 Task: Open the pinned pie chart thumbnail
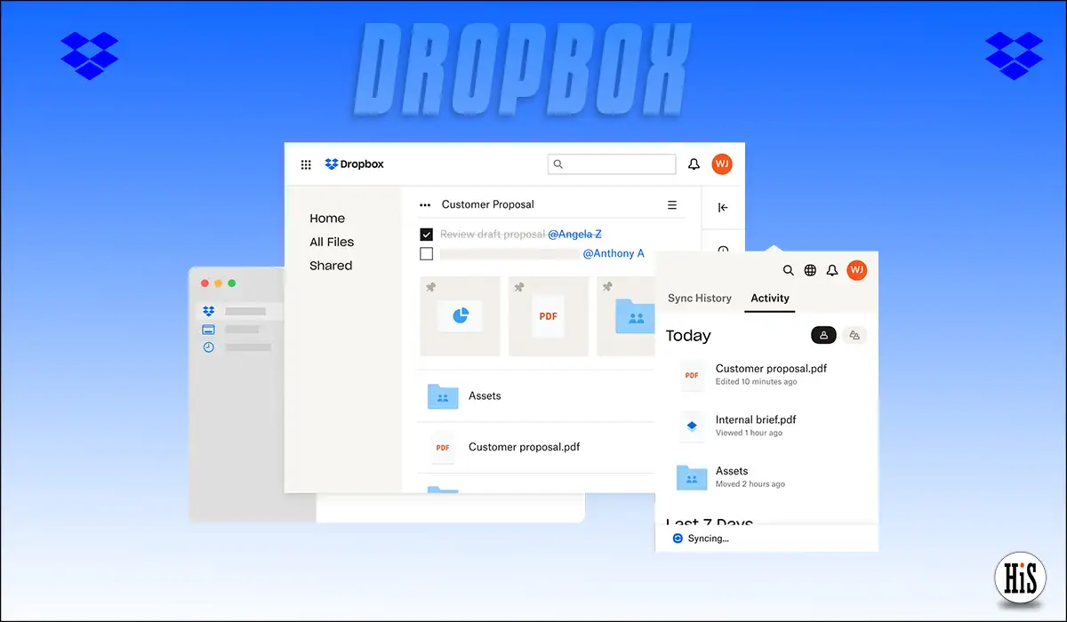click(x=460, y=316)
